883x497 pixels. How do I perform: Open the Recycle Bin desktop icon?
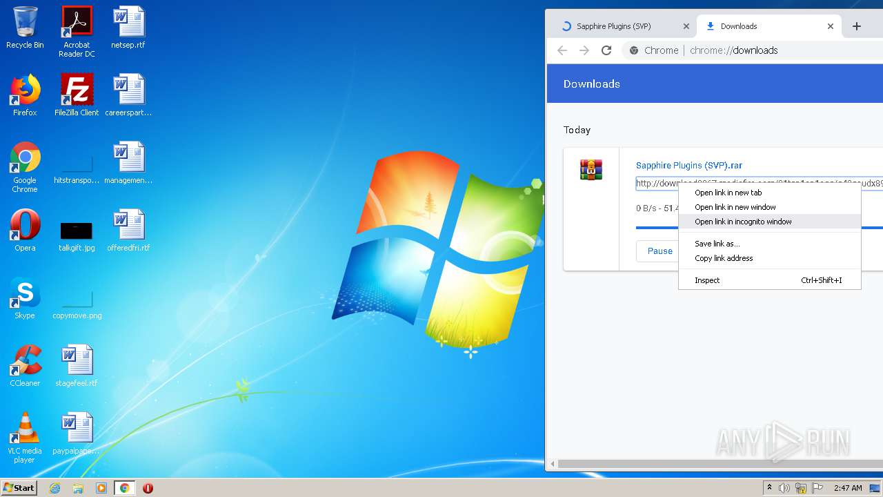pyautogui.click(x=25, y=28)
